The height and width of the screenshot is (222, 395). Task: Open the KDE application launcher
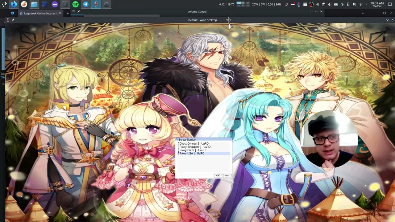4,4
